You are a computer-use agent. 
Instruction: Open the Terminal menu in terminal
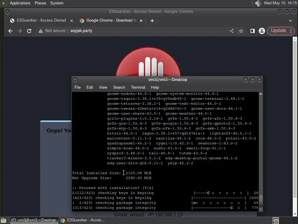138,87
